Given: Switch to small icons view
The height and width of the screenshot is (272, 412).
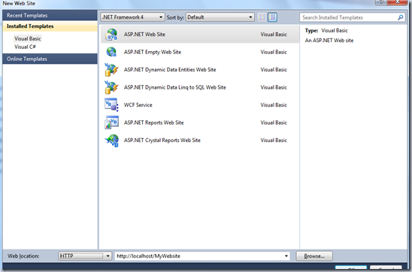Looking at the screenshot, I should (262, 17).
